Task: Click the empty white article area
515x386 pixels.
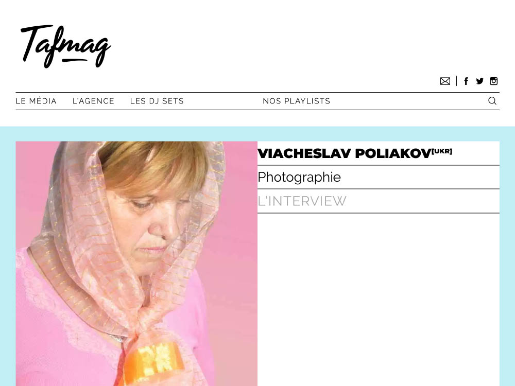Action: pyautogui.click(x=379, y=300)
